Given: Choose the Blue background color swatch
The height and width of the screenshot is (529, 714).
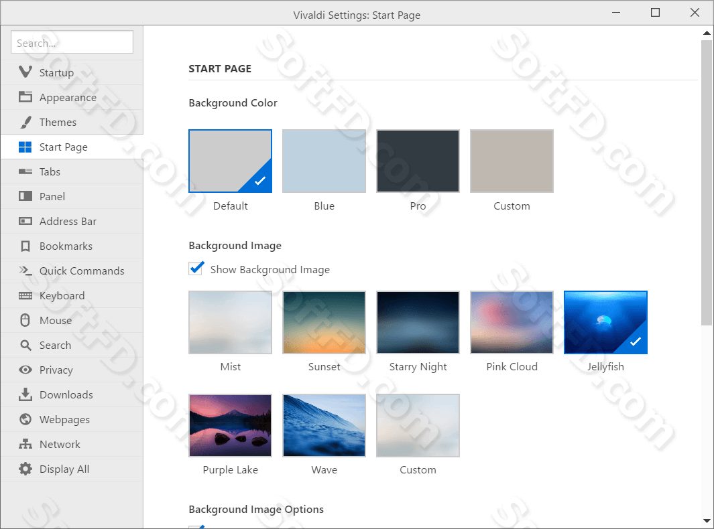Looking at the screenshot, I should coord(324,161).
